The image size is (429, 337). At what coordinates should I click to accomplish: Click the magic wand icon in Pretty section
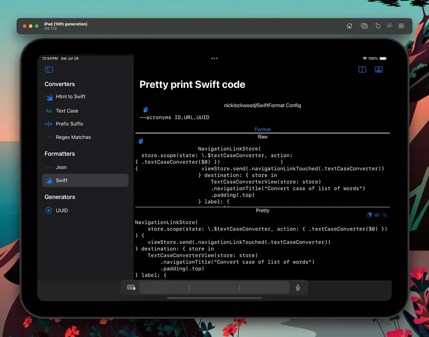click(x=385, y=215)
